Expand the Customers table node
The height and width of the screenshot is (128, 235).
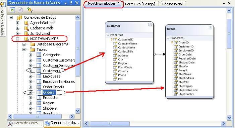point(31,71)
